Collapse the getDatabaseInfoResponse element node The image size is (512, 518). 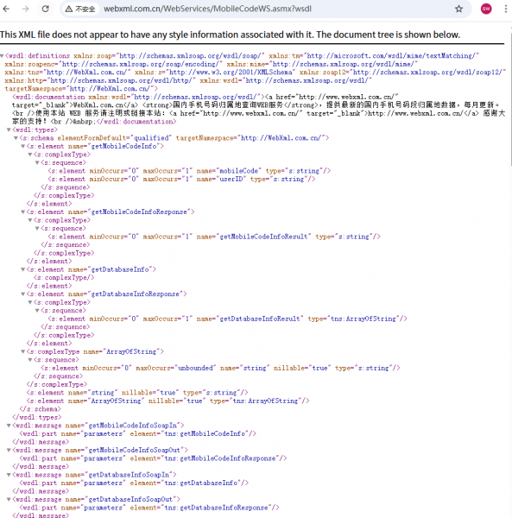pyautogui.click(x=23, y=294)
